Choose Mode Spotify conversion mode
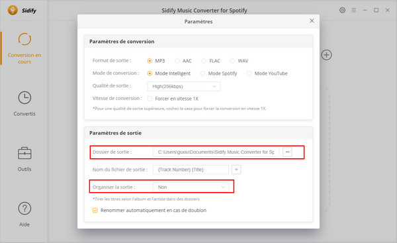This screenshot has height=243, width=397. (x=203, y=73)
